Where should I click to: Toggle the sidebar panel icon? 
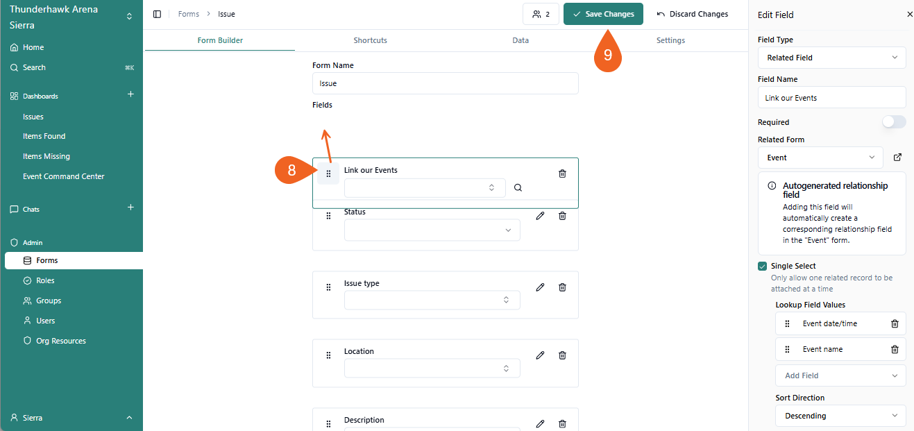coord(157,14)
